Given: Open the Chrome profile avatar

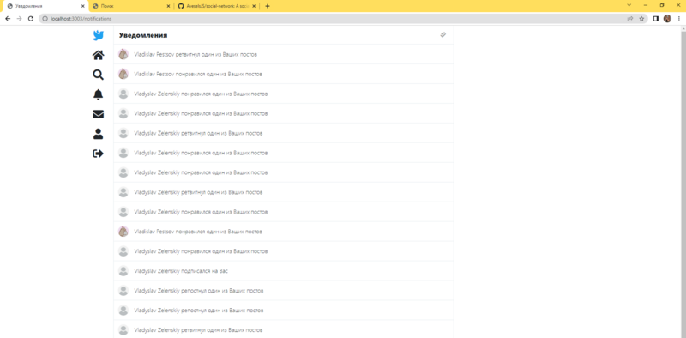Looking at the screenshot, I should coord(667,19).
